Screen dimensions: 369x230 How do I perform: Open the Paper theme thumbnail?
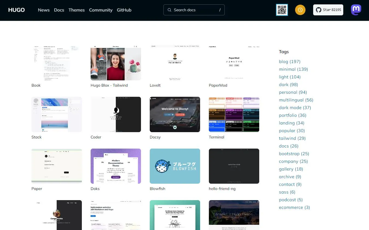(x=57, y=166)
